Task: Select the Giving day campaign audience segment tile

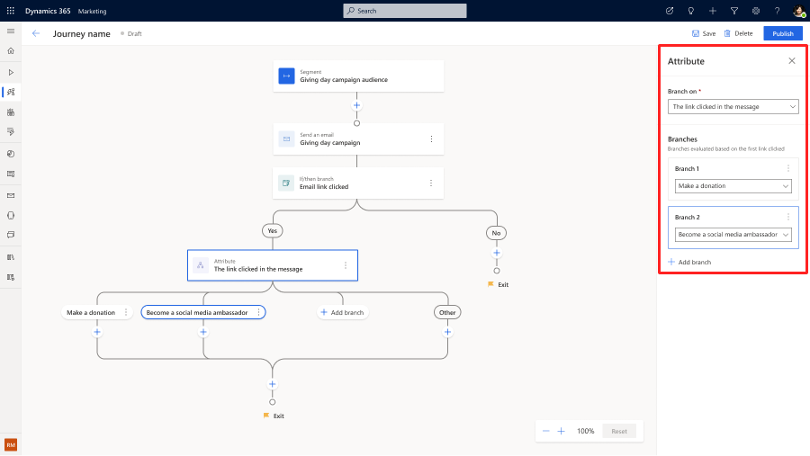Action: point(358,76)
